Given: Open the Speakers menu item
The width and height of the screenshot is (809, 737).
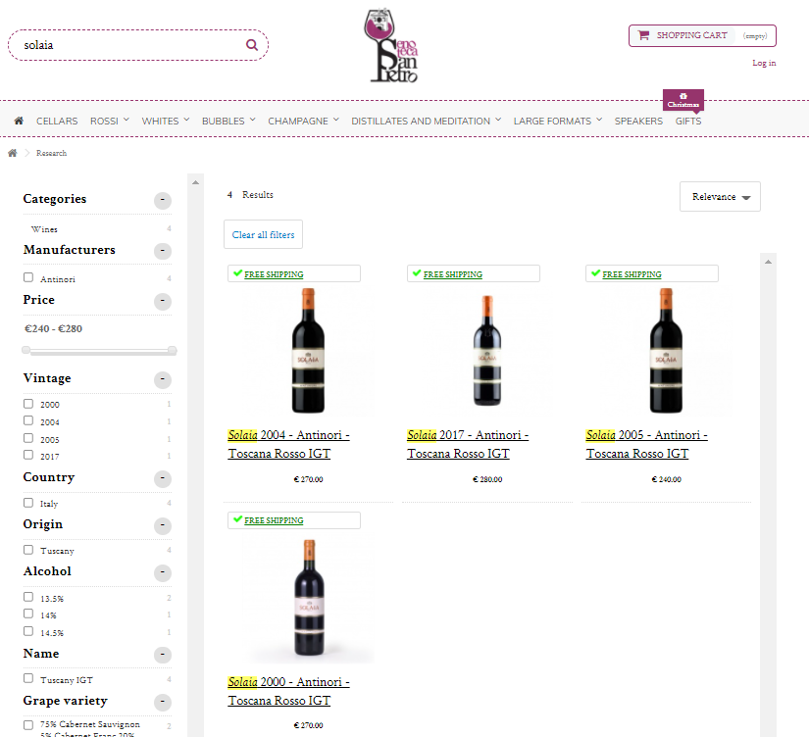Looking at the screenshot, I should (x=638, y=121).
